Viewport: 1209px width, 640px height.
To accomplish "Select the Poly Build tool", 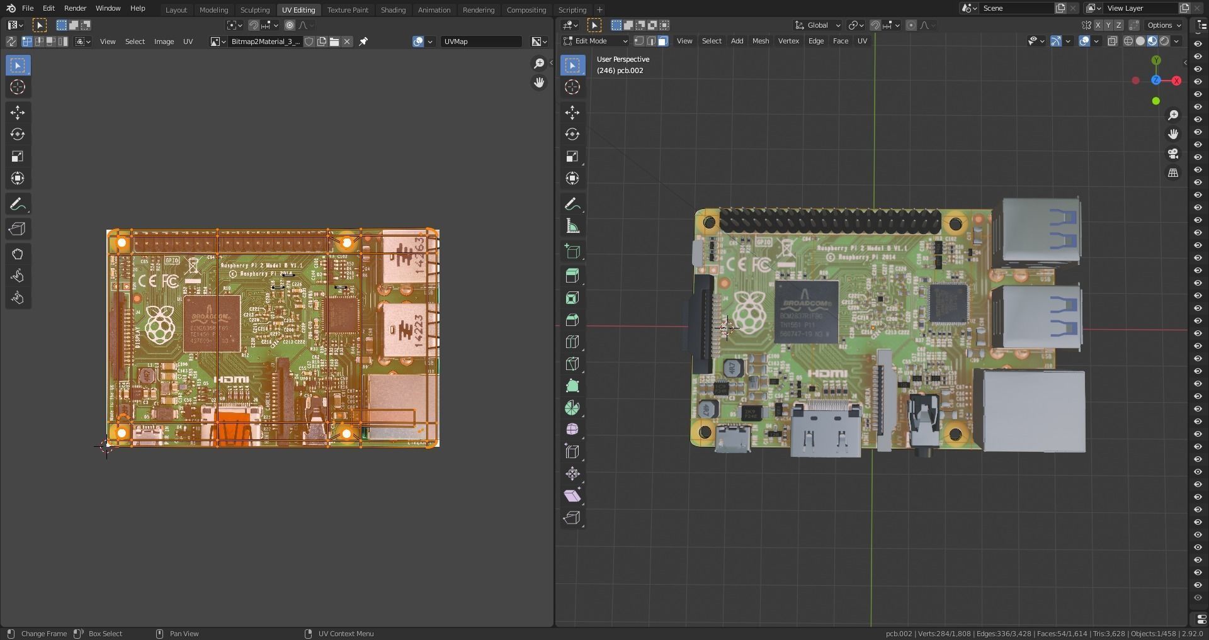I will [x=572, y=386].
